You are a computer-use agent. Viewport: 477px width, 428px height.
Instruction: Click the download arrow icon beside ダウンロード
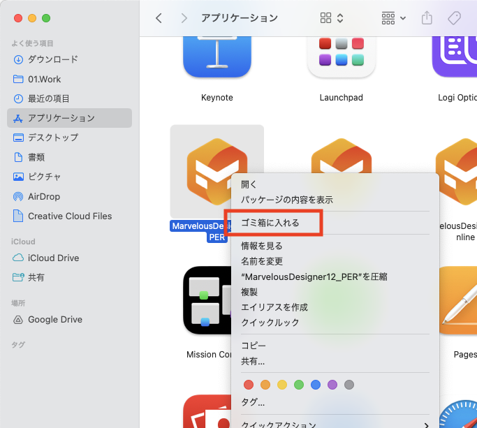tap(18, 59)
